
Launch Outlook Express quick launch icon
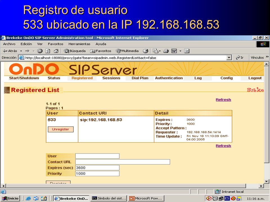[x=36, y=199]
